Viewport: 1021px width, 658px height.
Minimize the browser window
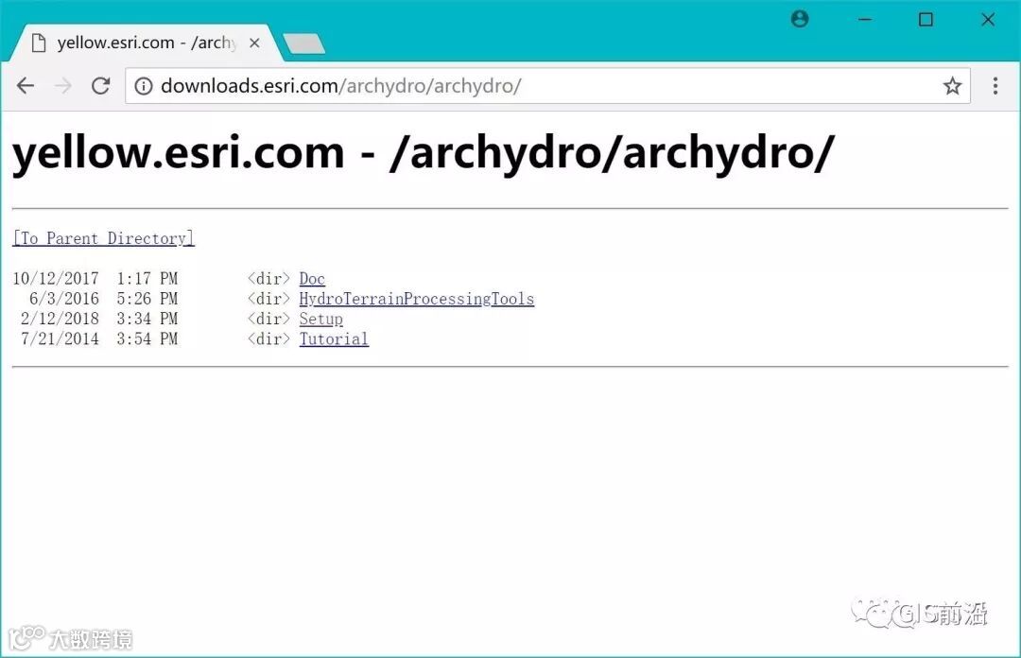(x=865, y=20)
